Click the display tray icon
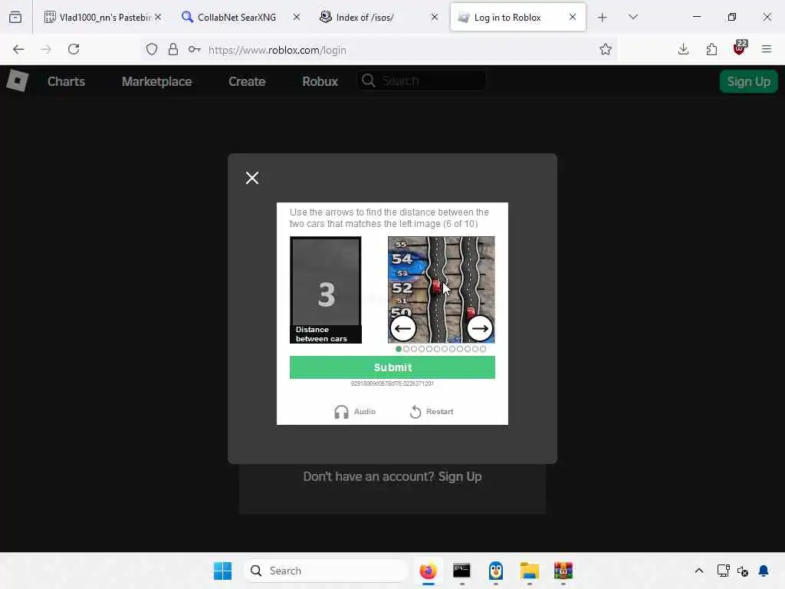The width and height of the screenshot is (785, 589). (x=723, y=571)
